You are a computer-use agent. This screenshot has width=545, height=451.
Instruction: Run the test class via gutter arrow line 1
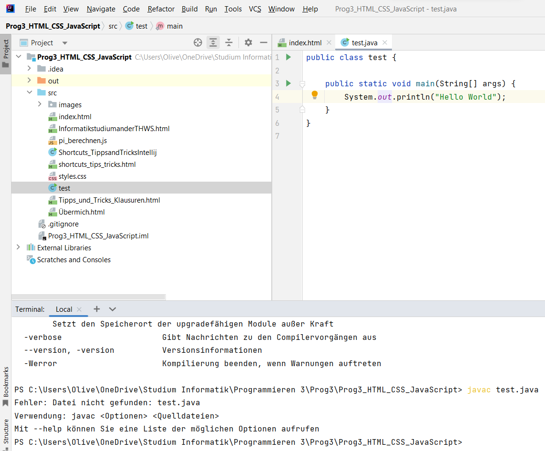coord(288,57)
